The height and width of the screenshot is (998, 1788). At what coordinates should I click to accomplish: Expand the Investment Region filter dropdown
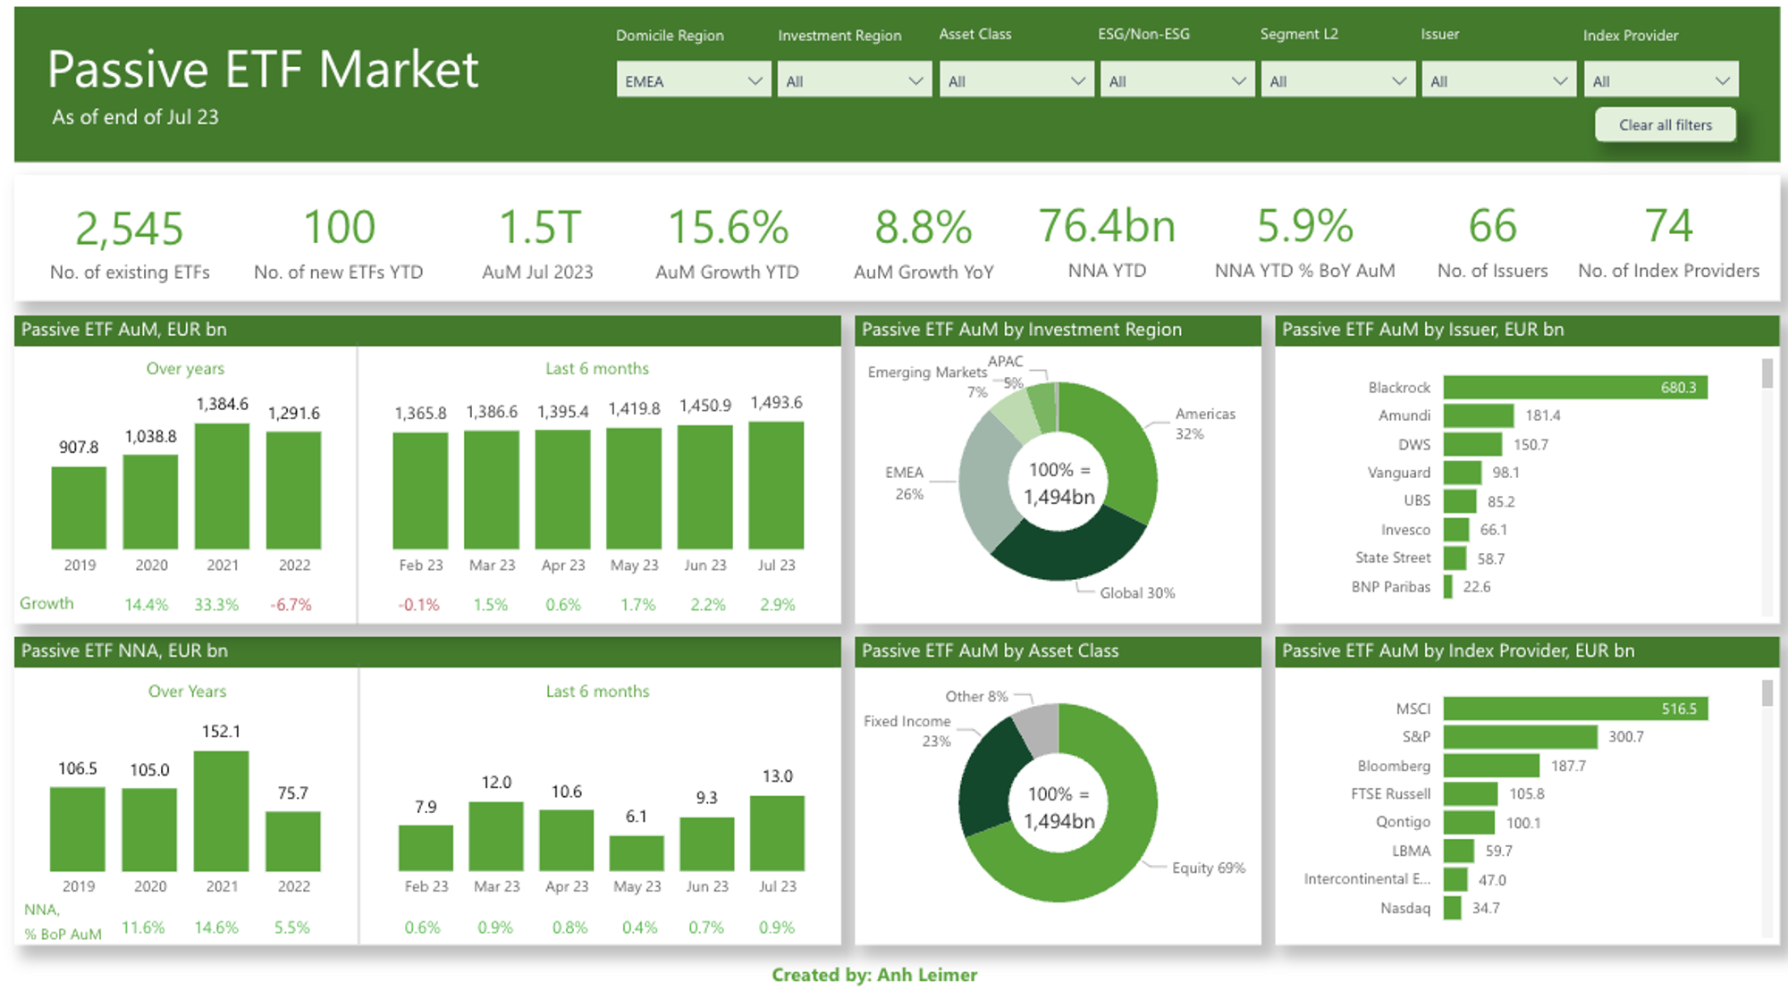(854, 80)
